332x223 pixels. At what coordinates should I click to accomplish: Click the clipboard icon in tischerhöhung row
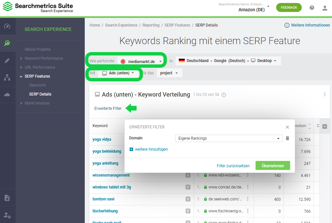tap(188, 211)
